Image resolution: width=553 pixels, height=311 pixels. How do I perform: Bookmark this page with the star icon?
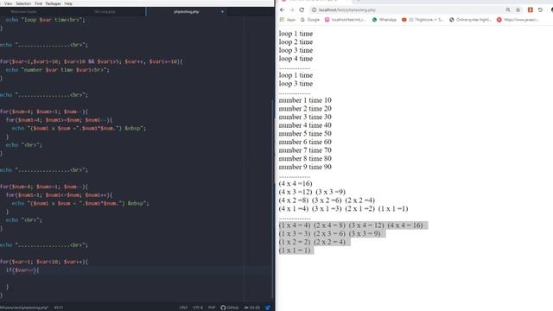518,10
